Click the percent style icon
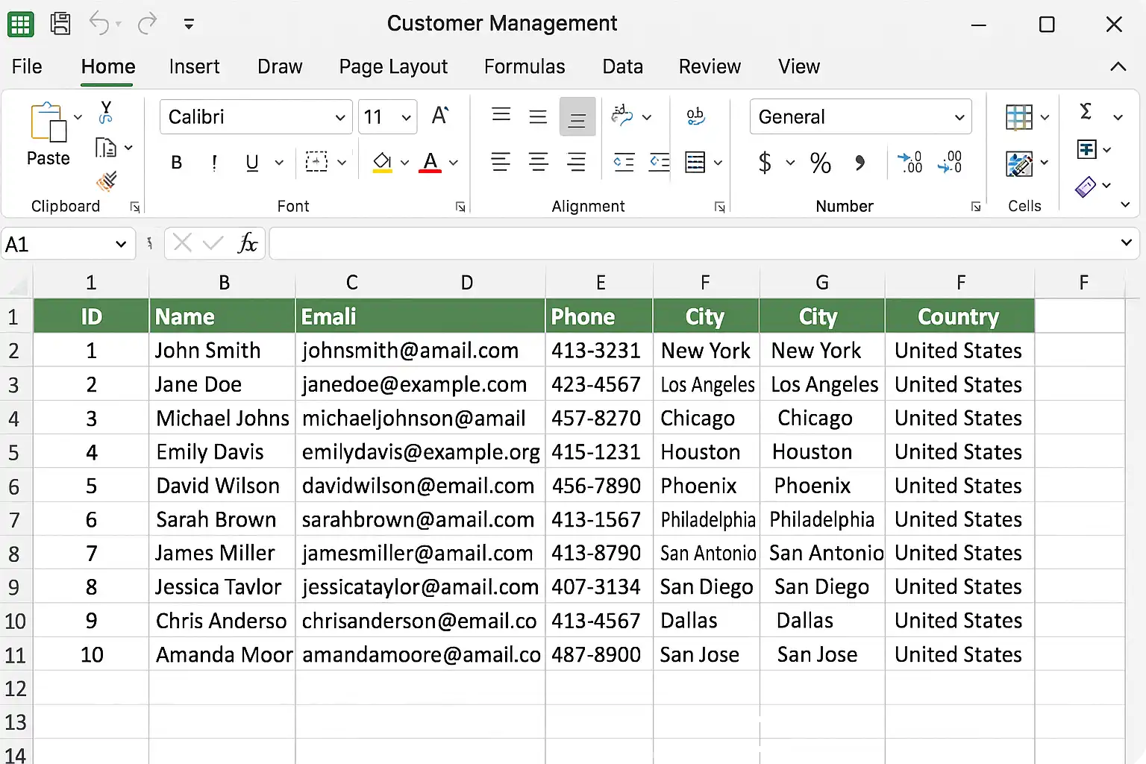The width and height of the screenshot is (1146, 764). (x=820, y=163)
